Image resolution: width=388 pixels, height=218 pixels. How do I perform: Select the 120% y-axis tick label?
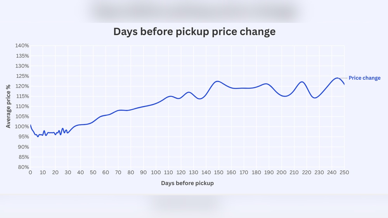coord(22,86)
